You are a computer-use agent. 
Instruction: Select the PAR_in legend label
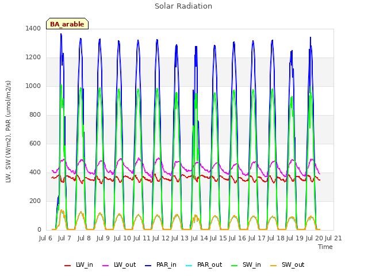166,264
